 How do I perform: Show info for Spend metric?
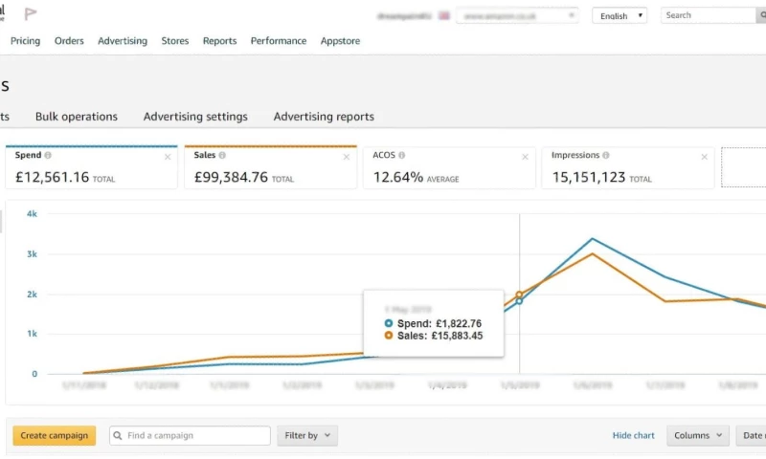[48, 155]
